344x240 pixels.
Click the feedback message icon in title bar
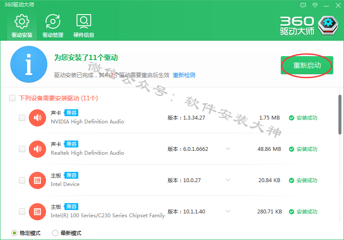click(x=303, y=5)
